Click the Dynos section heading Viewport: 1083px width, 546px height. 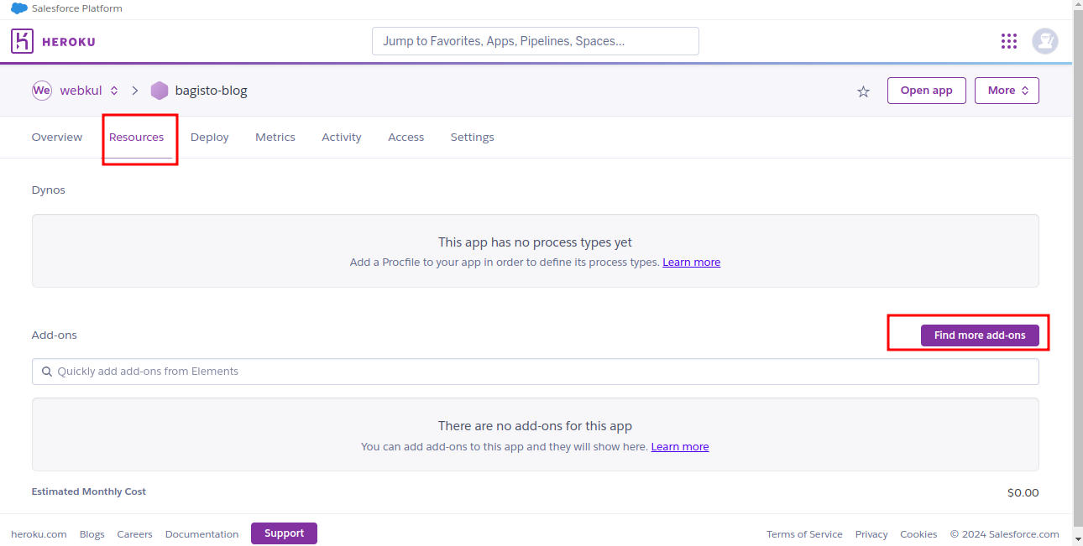coord(49,190)
